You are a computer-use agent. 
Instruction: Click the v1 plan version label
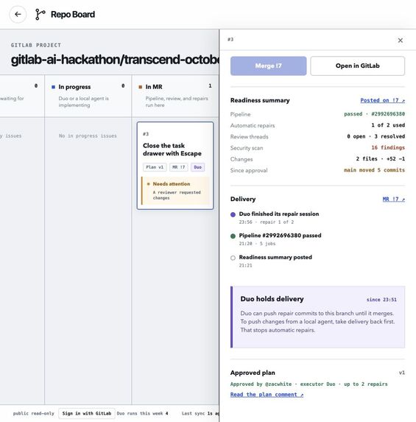402,373
